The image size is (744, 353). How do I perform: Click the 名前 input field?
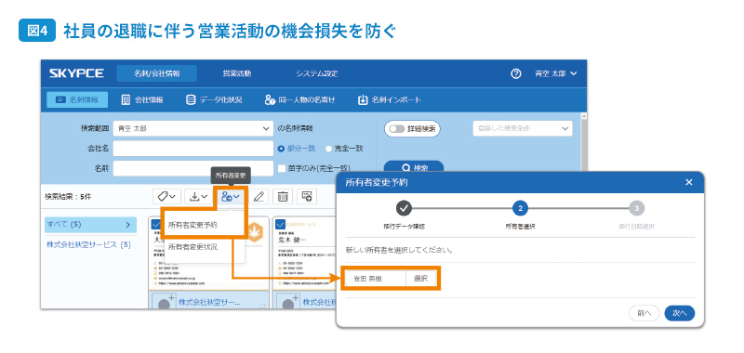pos(193,168)
